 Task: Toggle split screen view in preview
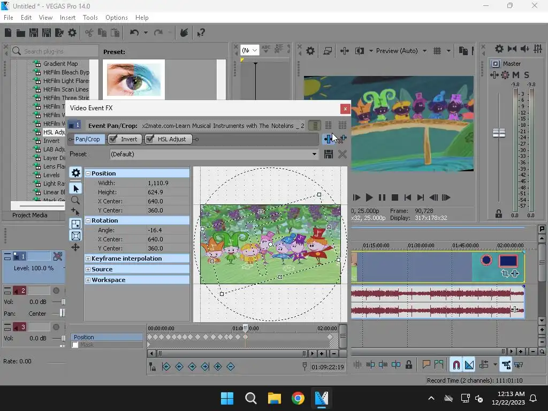[359, 51]
